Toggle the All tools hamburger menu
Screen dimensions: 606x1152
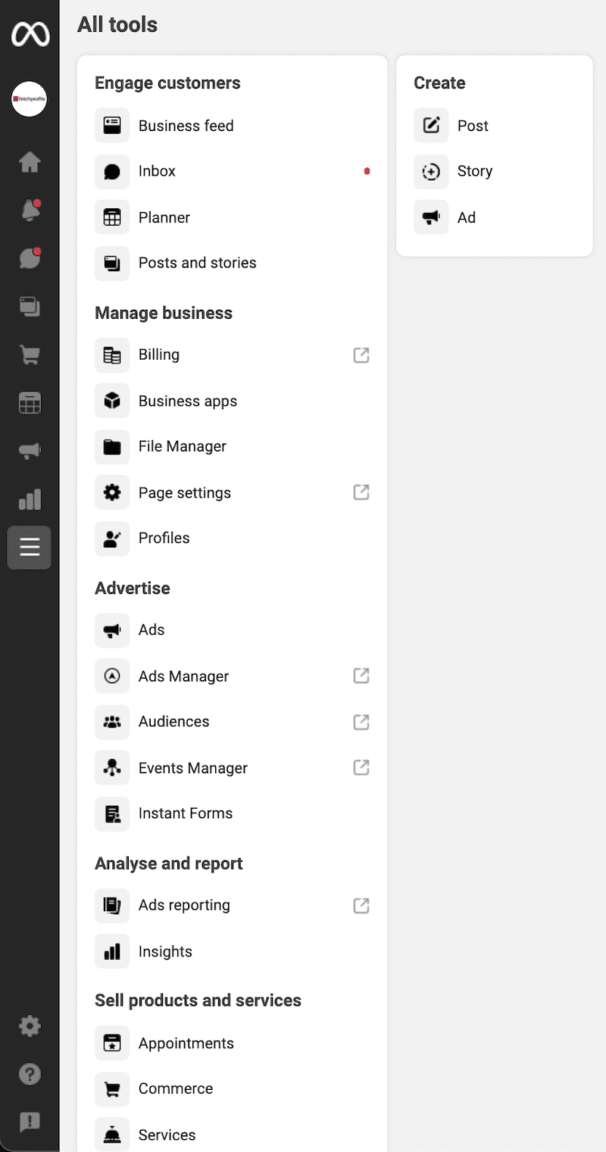point(30,547)
